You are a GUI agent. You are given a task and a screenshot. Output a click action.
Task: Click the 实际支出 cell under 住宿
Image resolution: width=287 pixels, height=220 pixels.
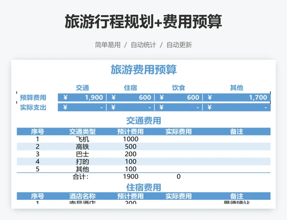[130, 107]
